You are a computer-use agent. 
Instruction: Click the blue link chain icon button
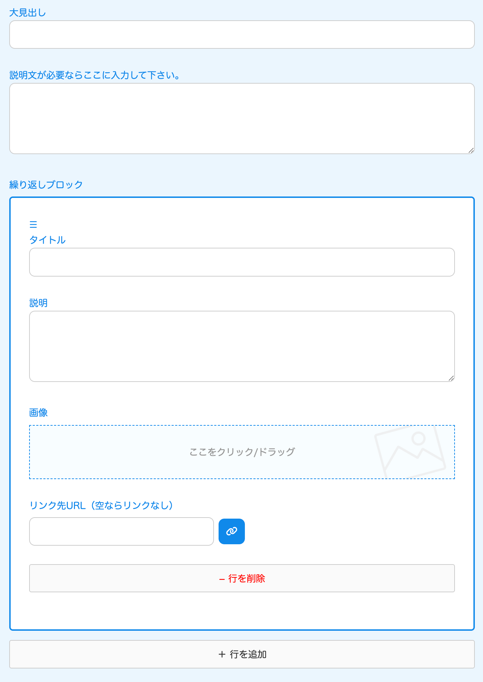pos(232,531)
